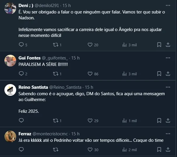Open more options on Reino Santista's tweet

[168, 87]
